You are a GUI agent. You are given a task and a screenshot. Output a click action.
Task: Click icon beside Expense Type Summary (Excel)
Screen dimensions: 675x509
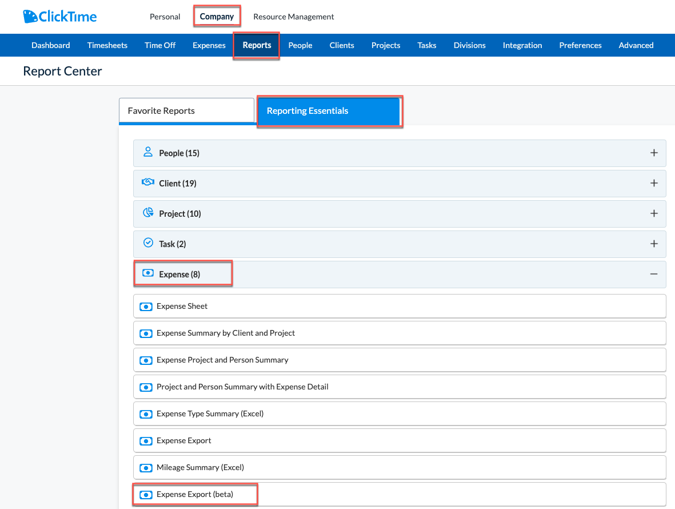(x=146, y=414)
